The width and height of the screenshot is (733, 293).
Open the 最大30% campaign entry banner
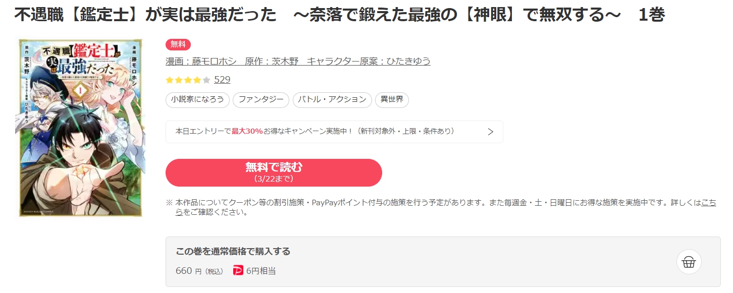pyautogui.click(x=334, y=132)
